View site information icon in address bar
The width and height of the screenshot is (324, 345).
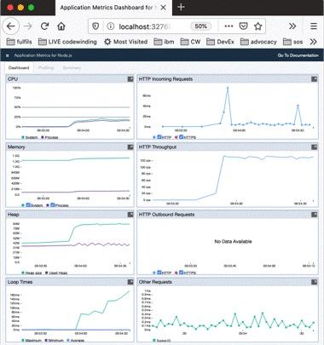pyautogui.click(x=110, y=26)
